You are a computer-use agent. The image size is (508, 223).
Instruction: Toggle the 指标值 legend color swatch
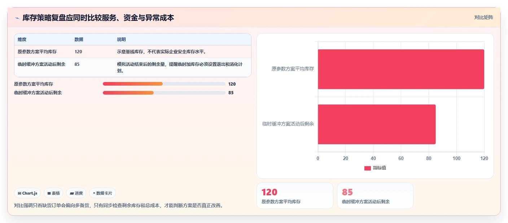[x=368, y=168]
